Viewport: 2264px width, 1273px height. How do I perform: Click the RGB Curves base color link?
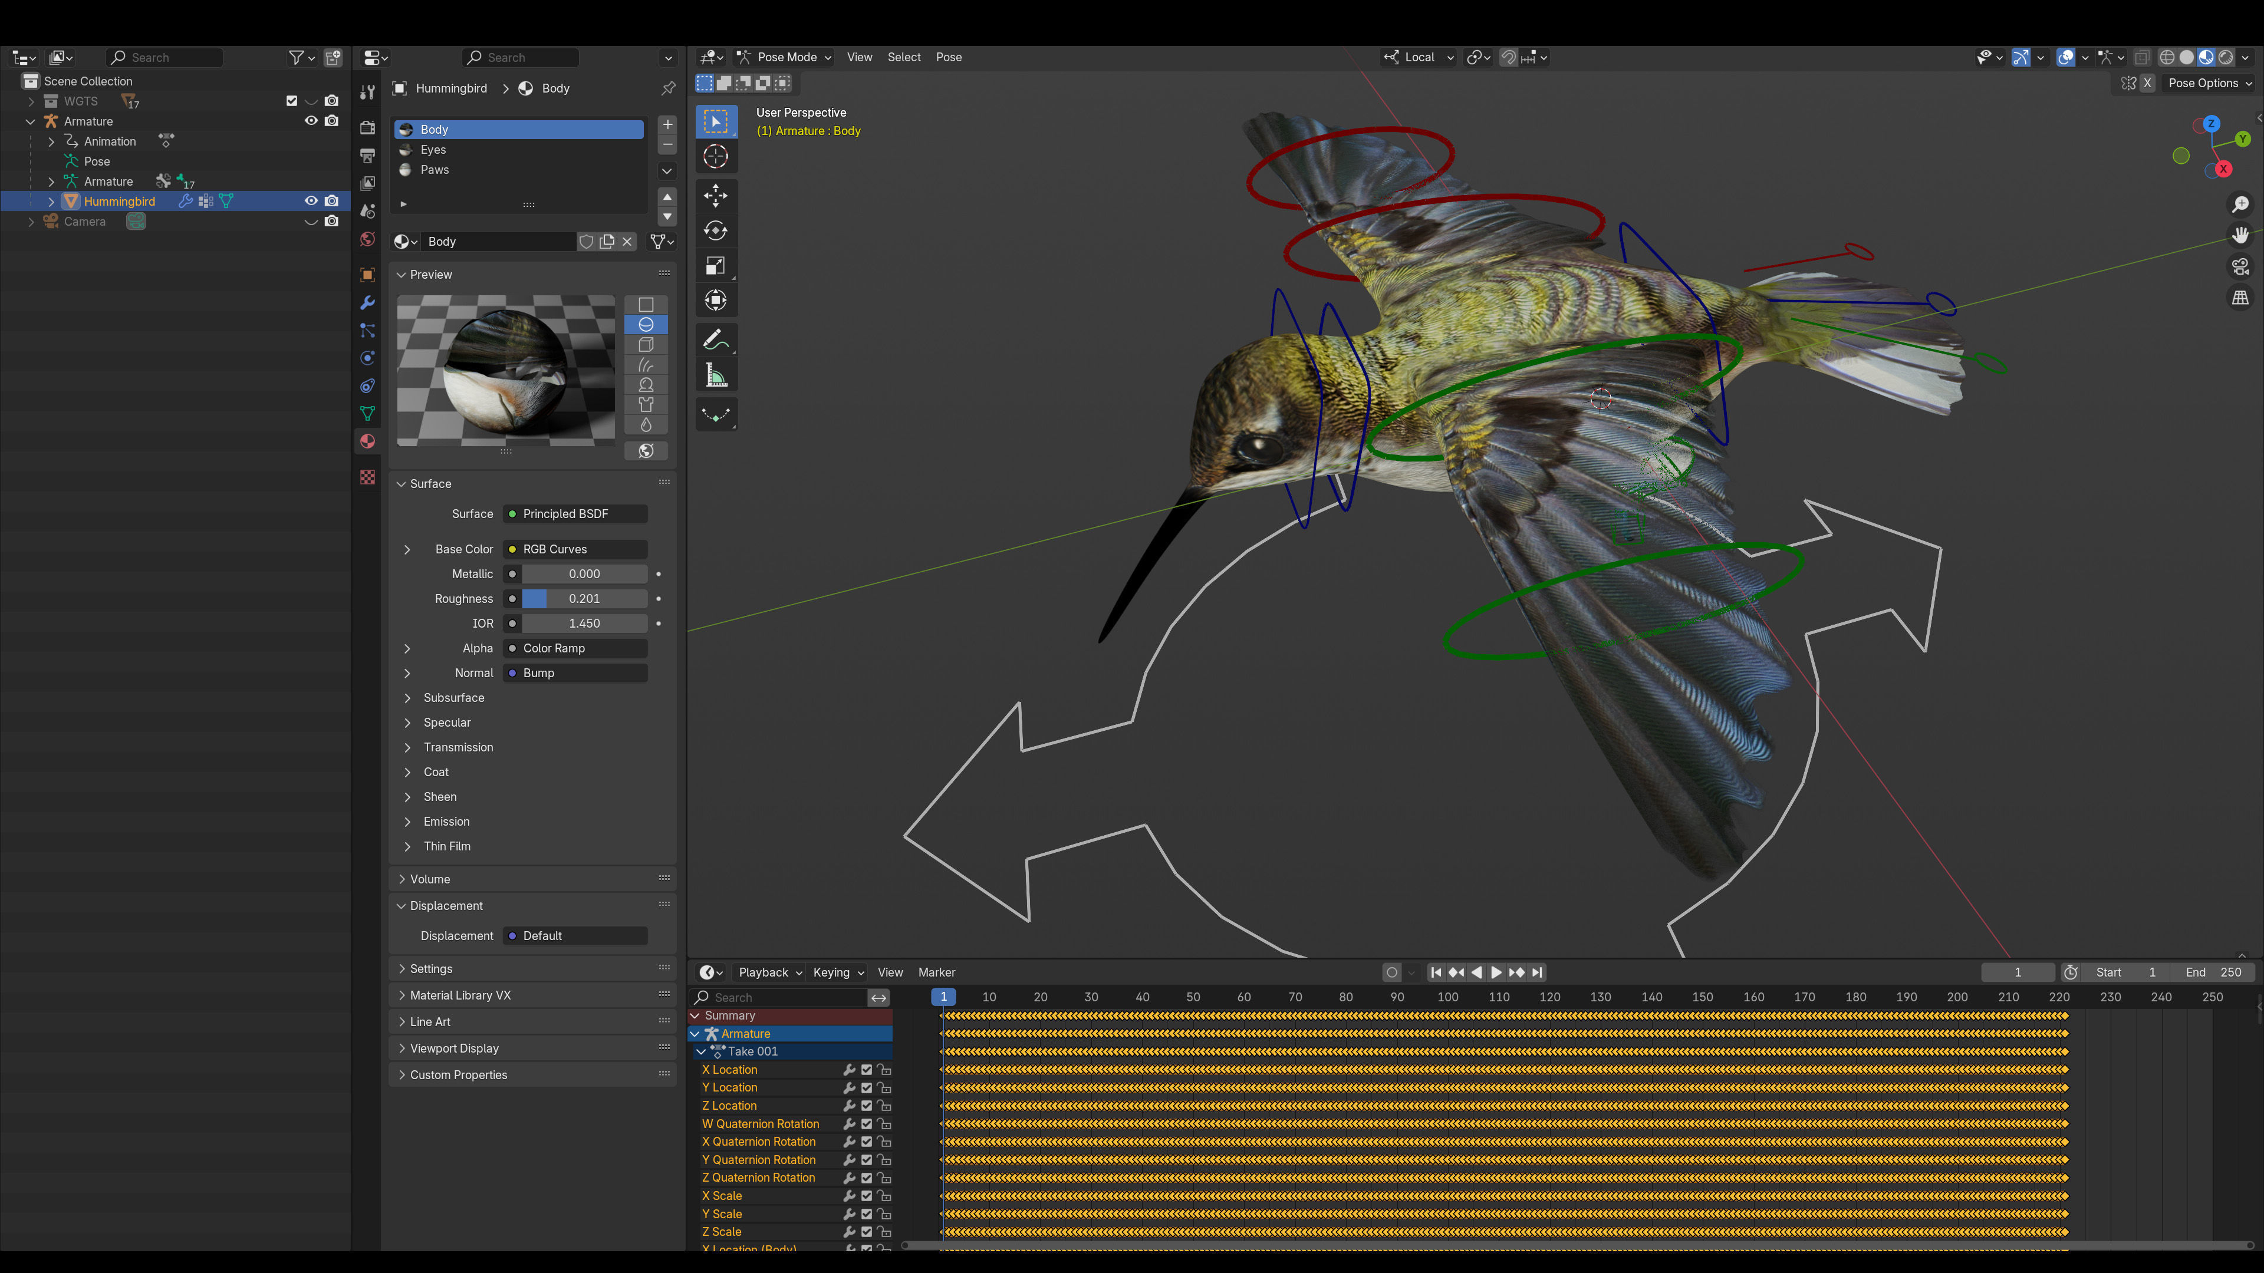click(x=575, y=549)
